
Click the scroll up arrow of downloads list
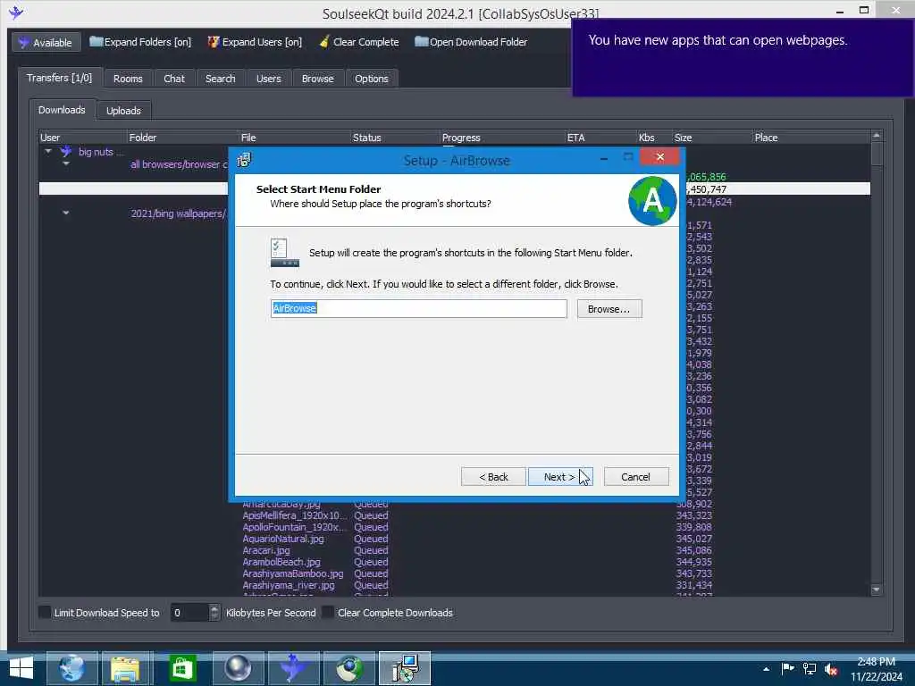click(877, 136)
